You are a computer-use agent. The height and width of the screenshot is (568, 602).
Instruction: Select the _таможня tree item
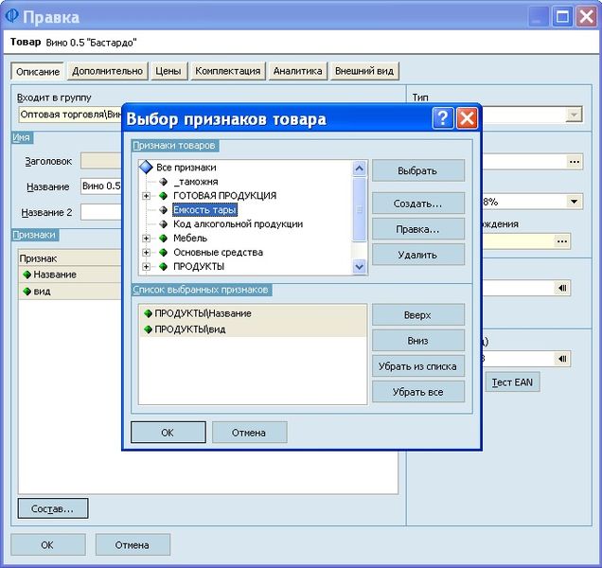(x=196, y=182)
